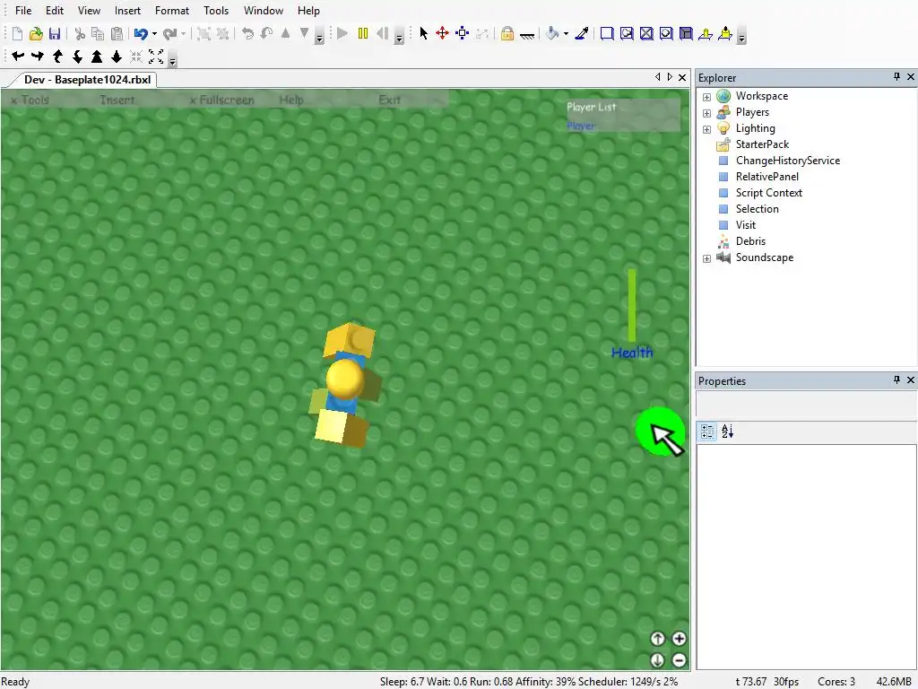Expand the Workspace tree node
This screenshot has width=918, height=689.
(706, 97)
